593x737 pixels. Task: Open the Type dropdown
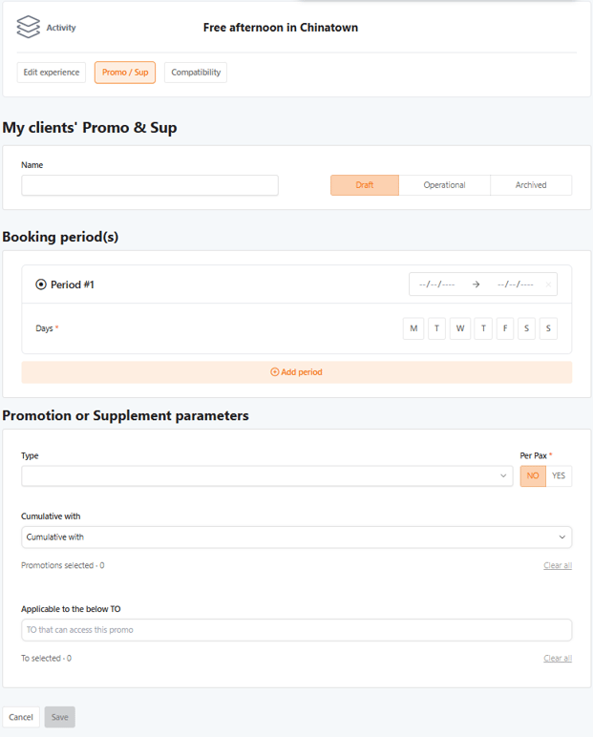coord(266,475)
